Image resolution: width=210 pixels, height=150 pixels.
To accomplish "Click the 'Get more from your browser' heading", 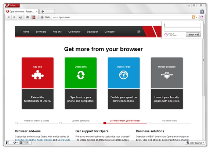I will [x=104, y=49].
